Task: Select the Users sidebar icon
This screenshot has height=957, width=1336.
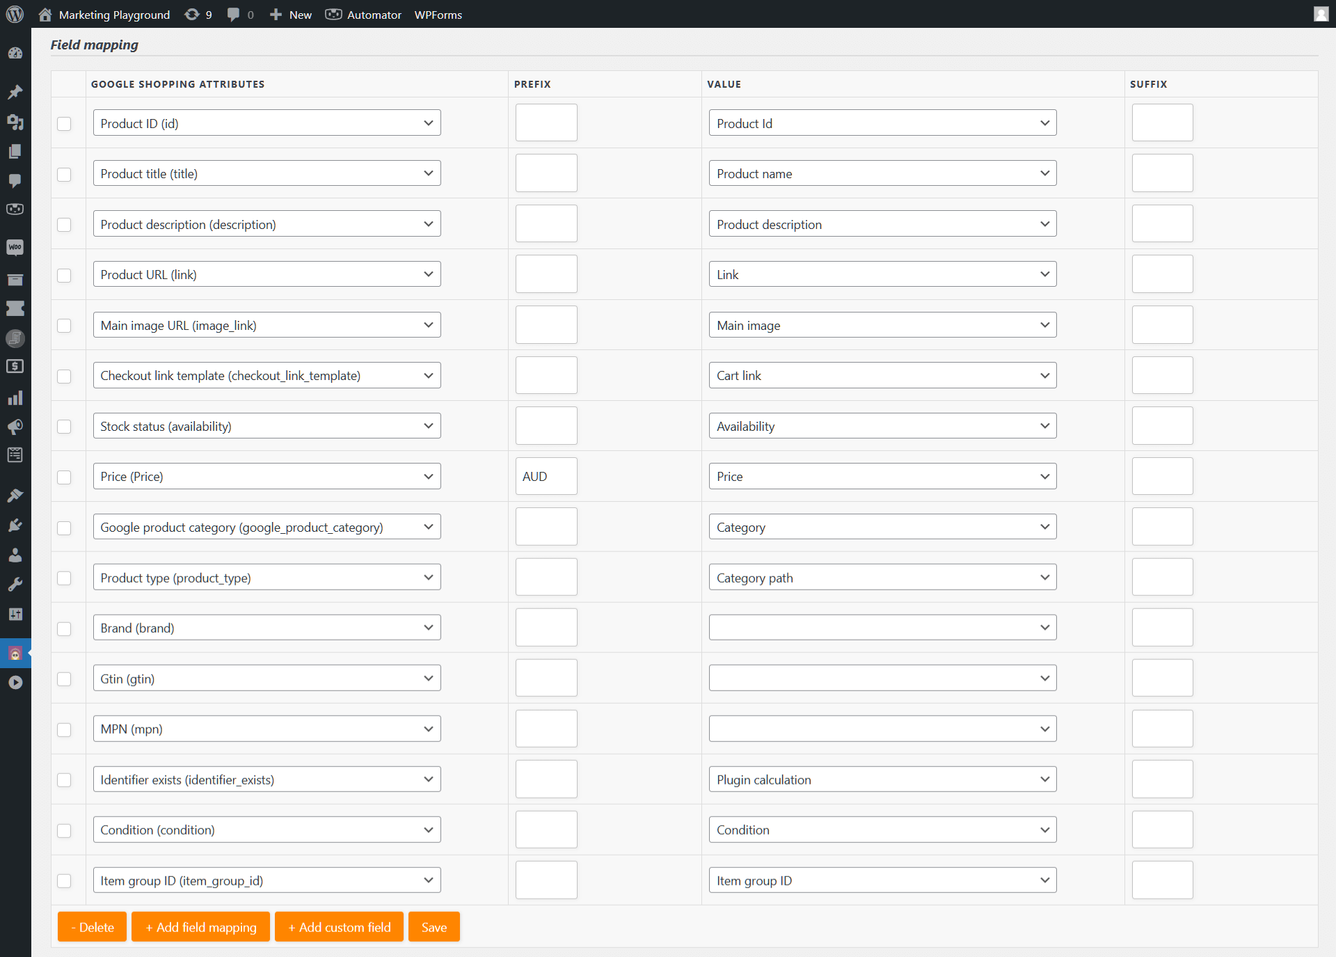Action: pos(15,555)
